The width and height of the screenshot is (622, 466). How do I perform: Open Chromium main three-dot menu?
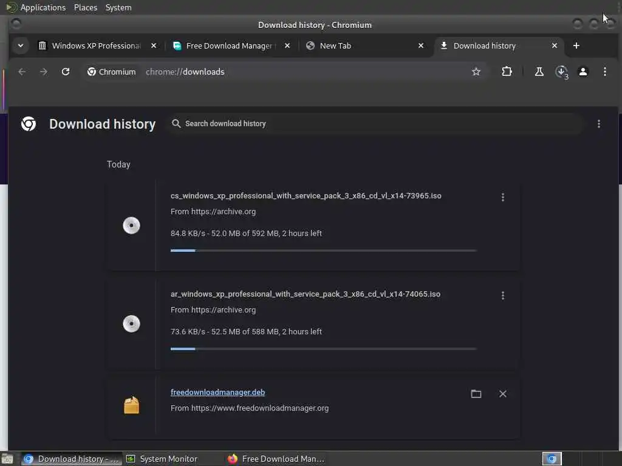604,72
